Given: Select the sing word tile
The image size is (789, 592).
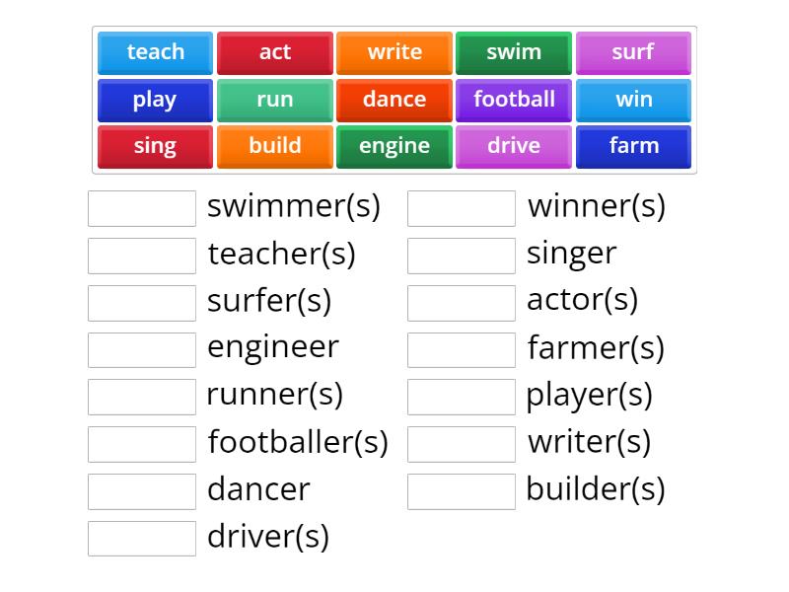Looking at the screenshot, I should [x=155, y=145].
